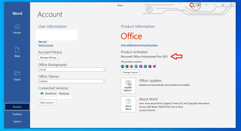Close the Word window
241x131 pixels.
231,5
